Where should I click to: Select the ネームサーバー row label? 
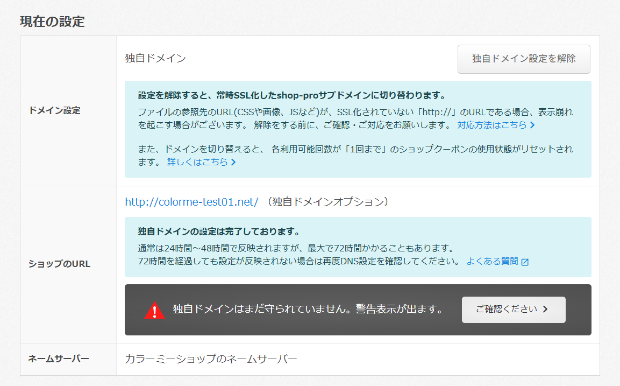point(58,359)
